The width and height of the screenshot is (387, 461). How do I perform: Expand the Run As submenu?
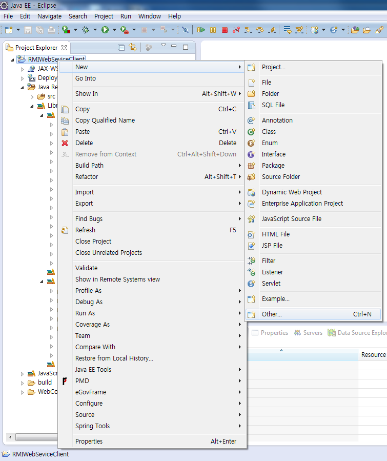85,313
